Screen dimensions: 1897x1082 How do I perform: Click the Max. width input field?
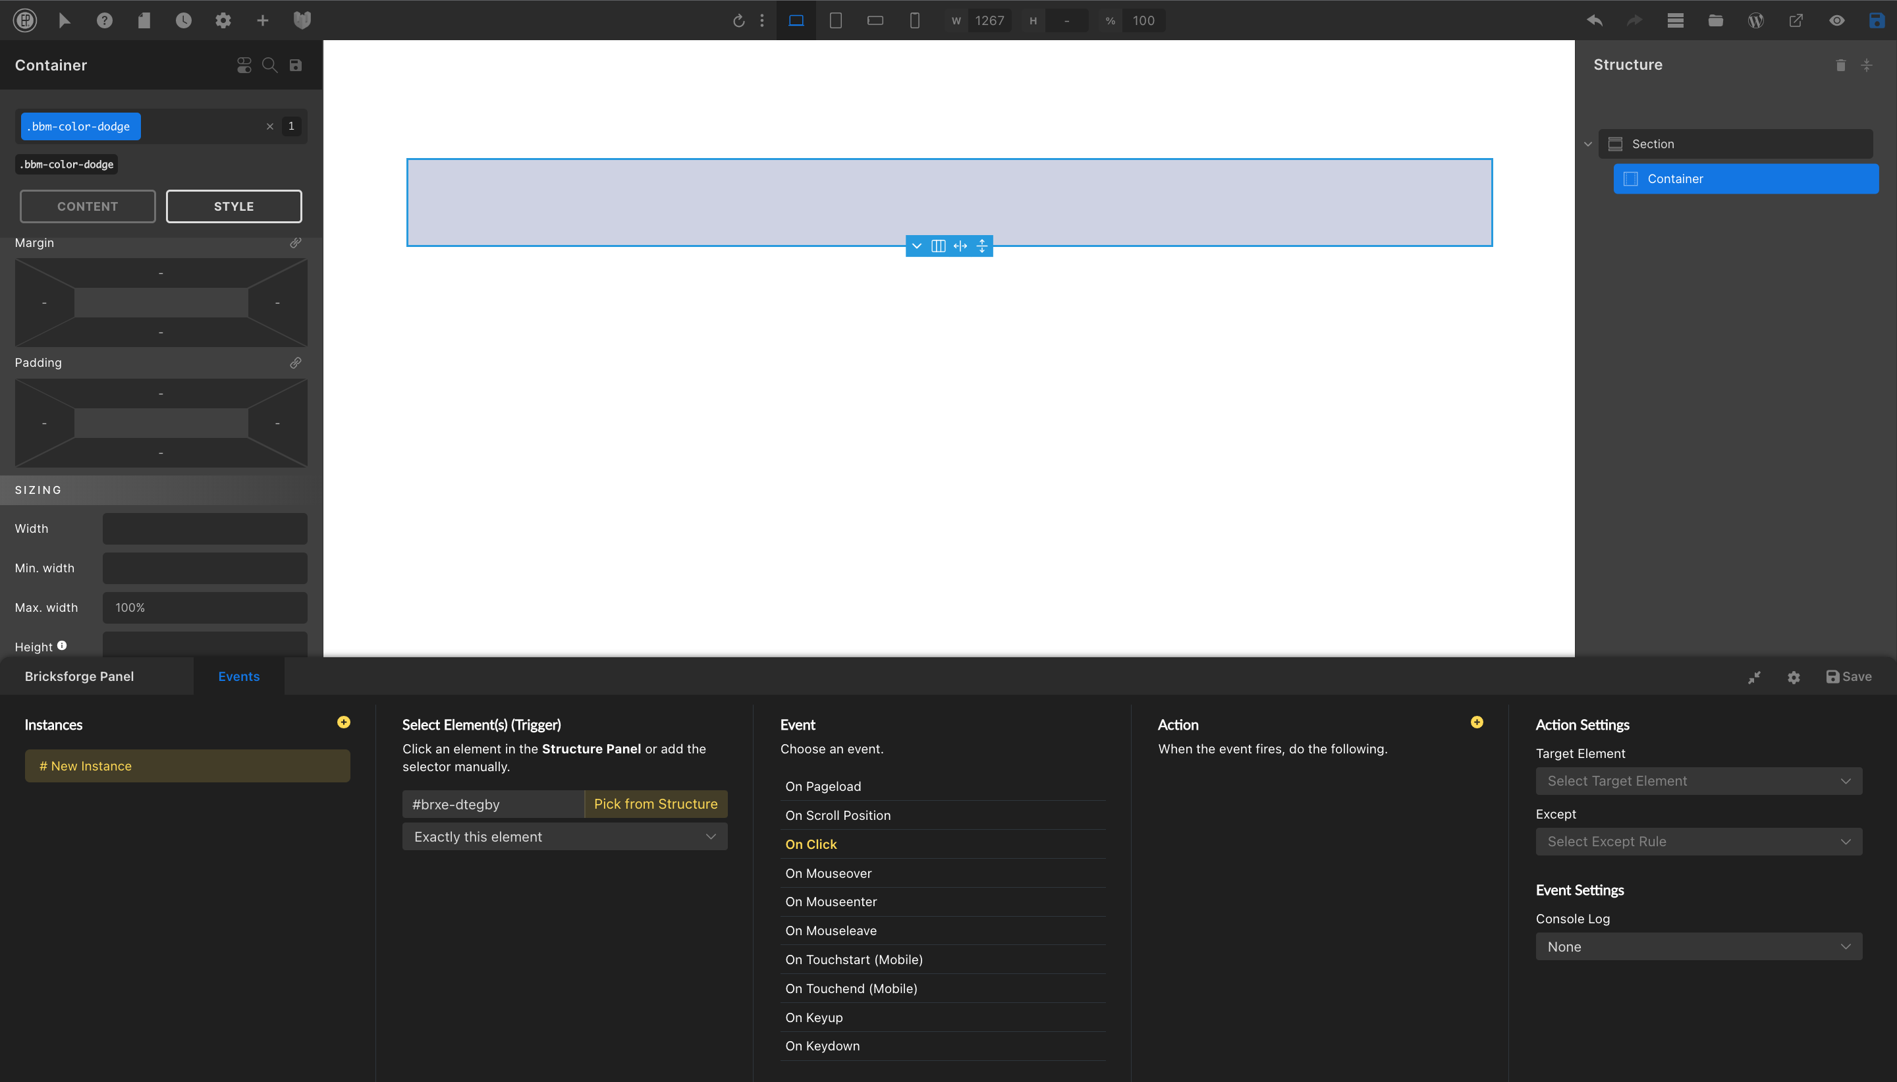click(x=205, y=607)
